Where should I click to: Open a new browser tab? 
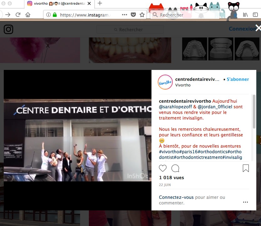100,3
